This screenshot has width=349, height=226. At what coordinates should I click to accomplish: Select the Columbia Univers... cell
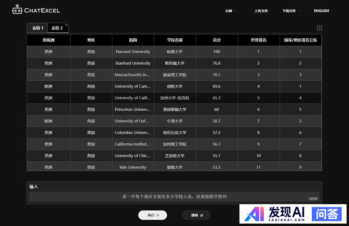click(x=133, y=133)
